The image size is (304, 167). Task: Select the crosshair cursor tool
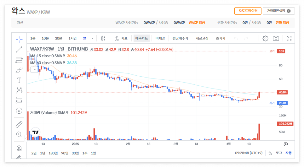[19, 40]
